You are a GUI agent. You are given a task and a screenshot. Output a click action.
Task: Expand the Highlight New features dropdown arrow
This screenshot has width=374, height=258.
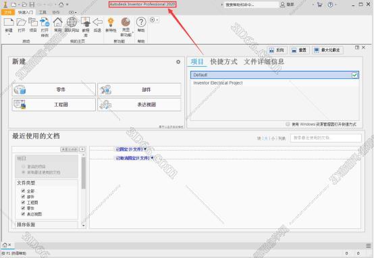(133, 32)
